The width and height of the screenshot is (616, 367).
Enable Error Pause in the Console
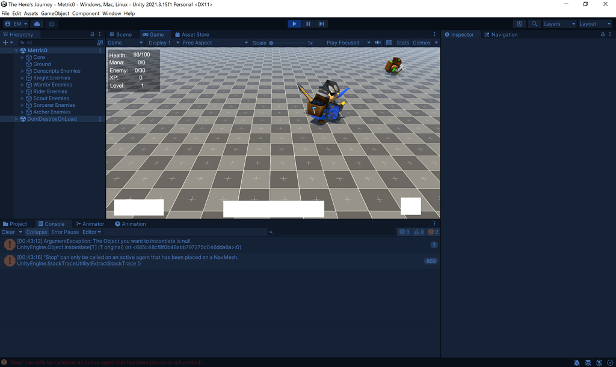tap(64, 232)
